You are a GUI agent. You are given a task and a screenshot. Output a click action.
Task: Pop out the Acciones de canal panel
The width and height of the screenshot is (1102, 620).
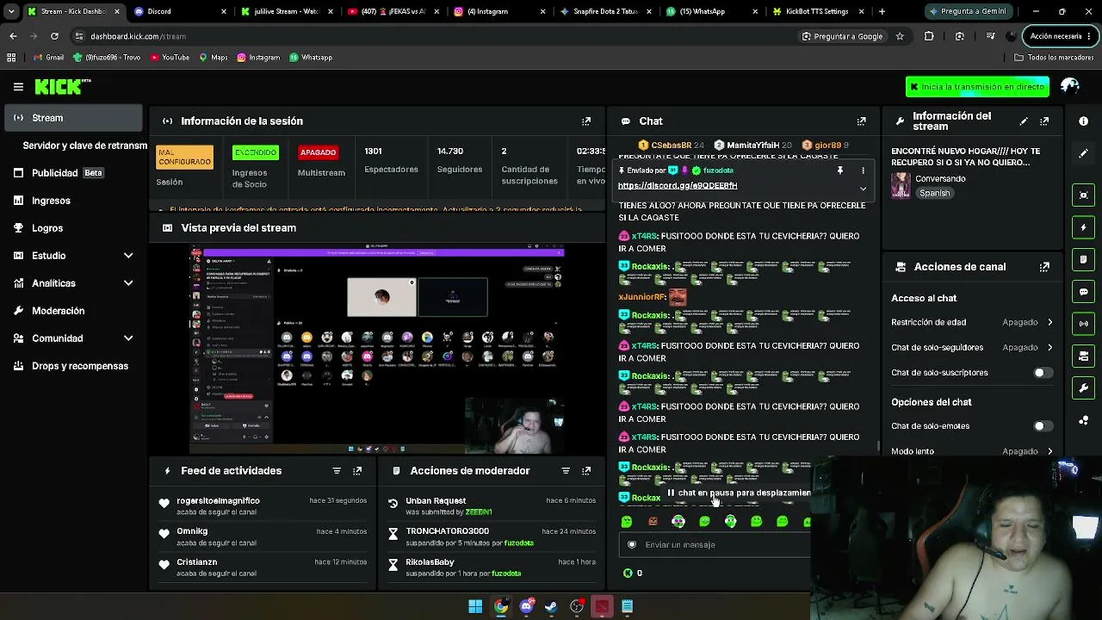[1044, 267]
